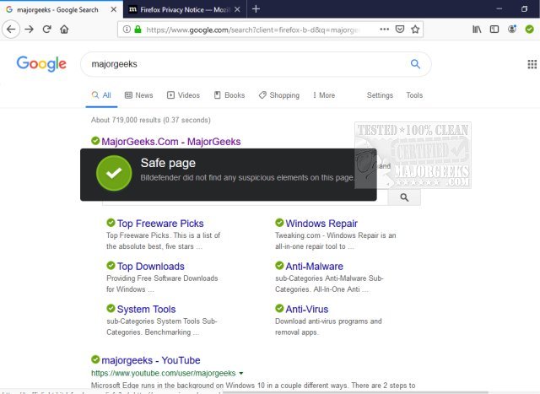
Task: Restore the browser window size button
Action: click(x=524, y=9)
